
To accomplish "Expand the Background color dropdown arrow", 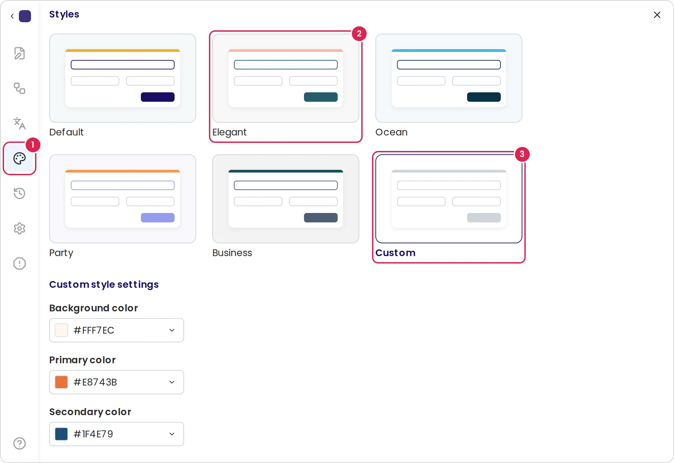I will click(x=172, y=330).
